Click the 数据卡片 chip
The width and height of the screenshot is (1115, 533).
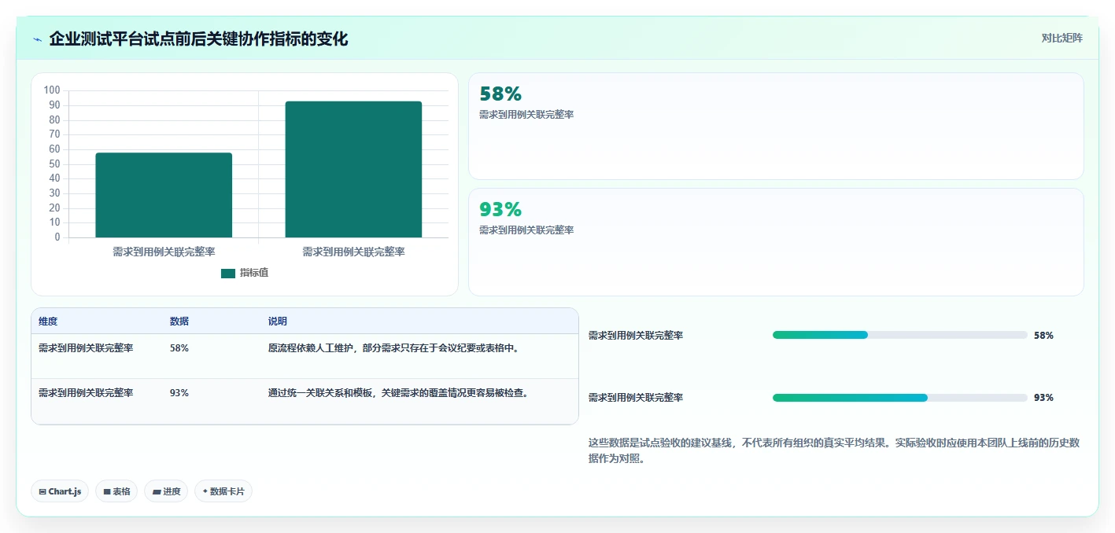tap(223, 491)
